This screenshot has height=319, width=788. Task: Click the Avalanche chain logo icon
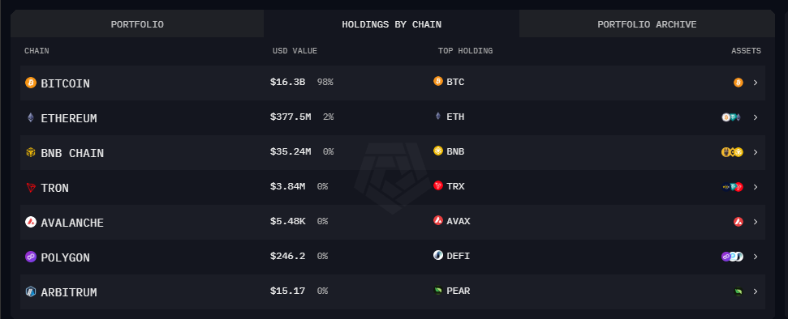[31, 222]
